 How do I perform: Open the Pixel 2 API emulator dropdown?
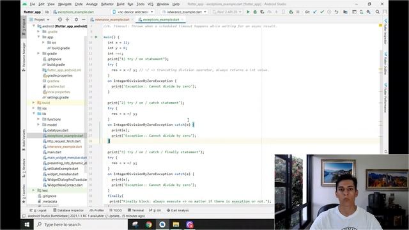(x=227, y=12)
